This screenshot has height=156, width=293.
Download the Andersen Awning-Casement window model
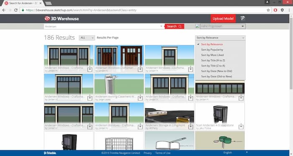(140, 98)
